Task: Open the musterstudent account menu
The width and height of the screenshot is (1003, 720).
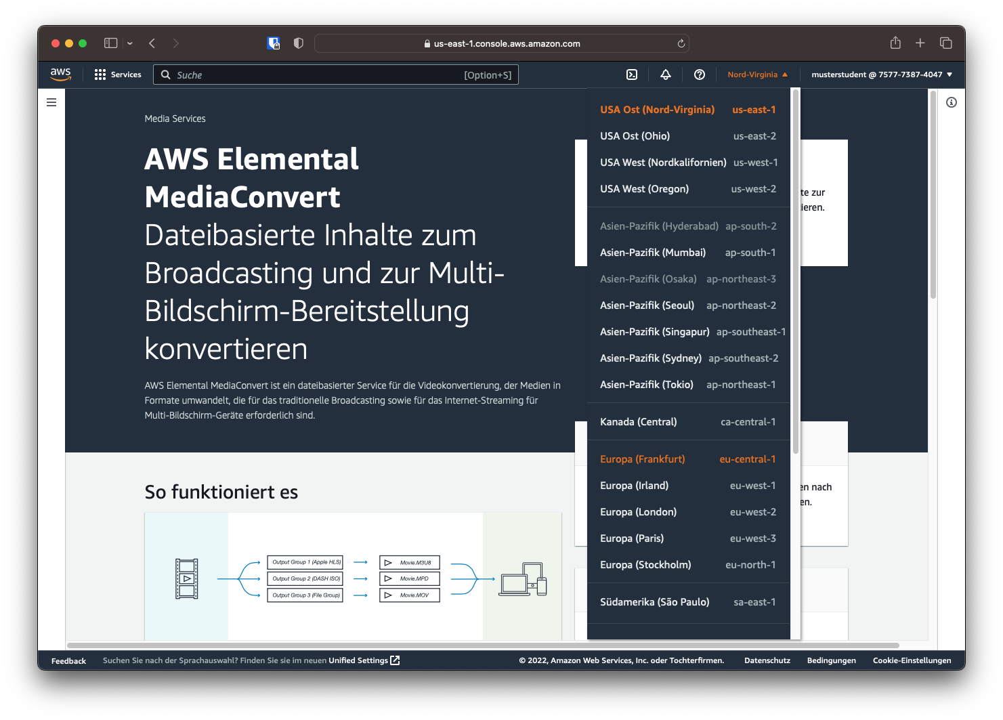Action: coord(882,75)
